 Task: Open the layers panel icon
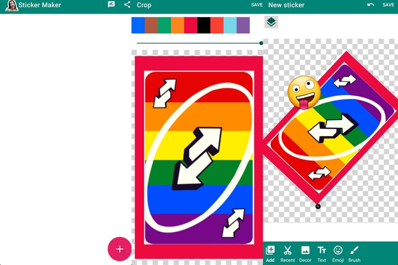(271, 22)
